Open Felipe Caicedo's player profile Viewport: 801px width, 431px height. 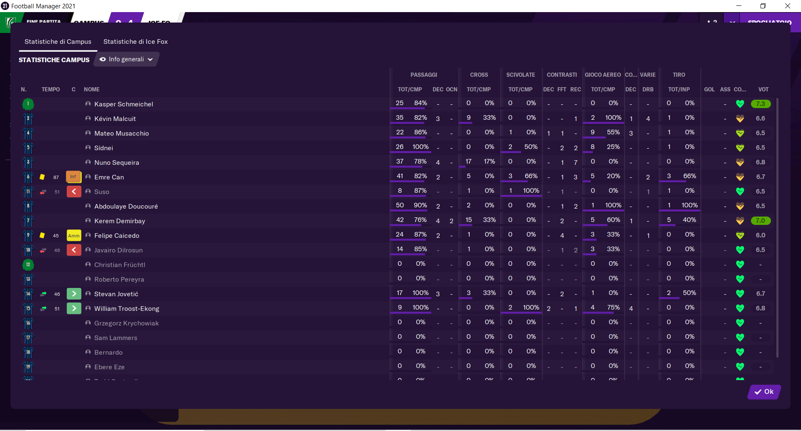coord(117,236)
